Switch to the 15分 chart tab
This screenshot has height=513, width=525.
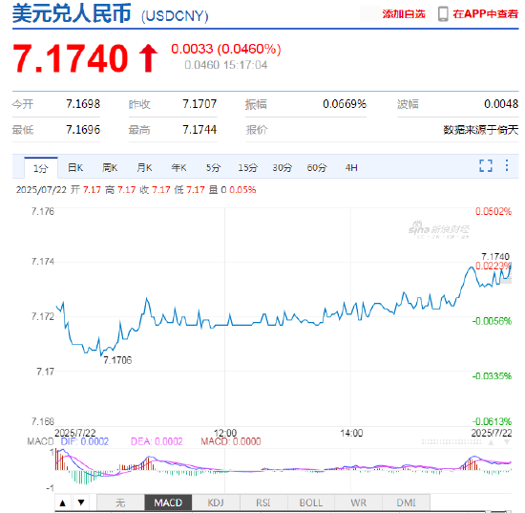point(248,167)
